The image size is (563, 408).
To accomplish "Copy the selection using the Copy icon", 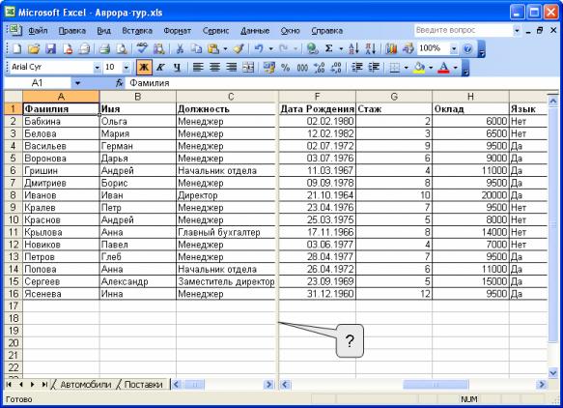I will click(x=196, y=48).
